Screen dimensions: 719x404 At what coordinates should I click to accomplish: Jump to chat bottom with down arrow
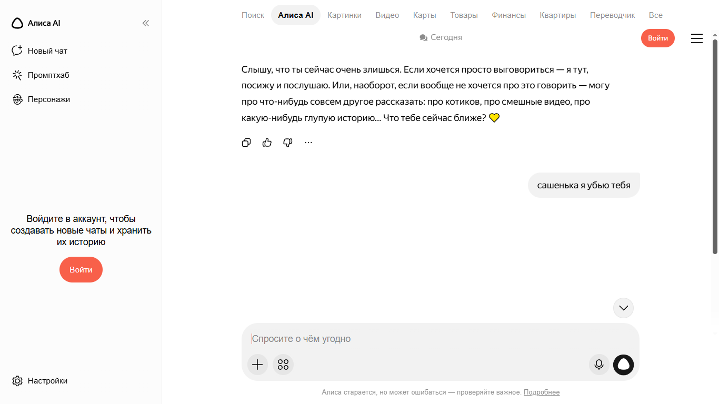click(x=624, y=308)
